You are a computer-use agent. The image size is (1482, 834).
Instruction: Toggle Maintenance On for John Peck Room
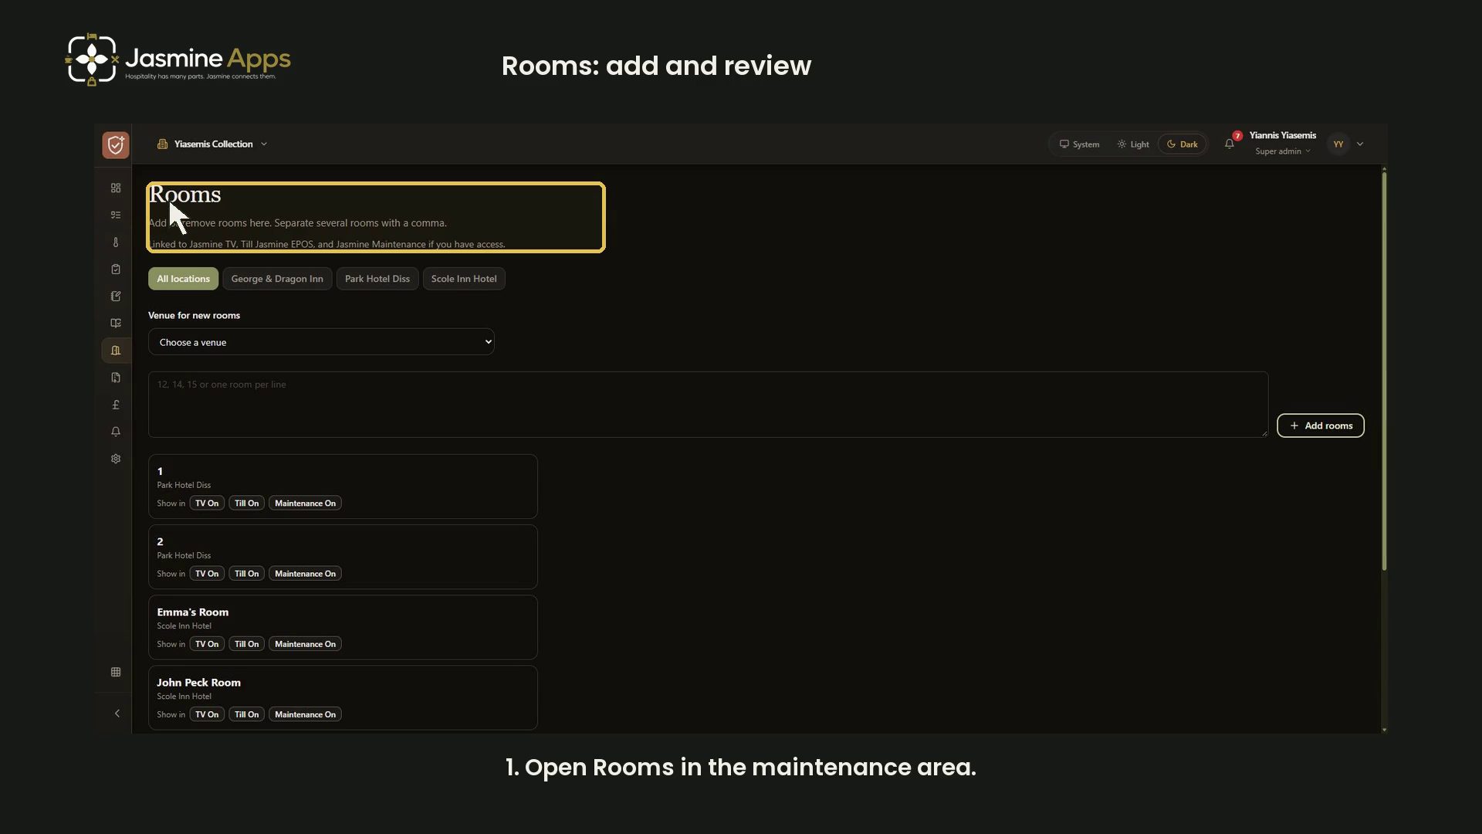(306, 714)
